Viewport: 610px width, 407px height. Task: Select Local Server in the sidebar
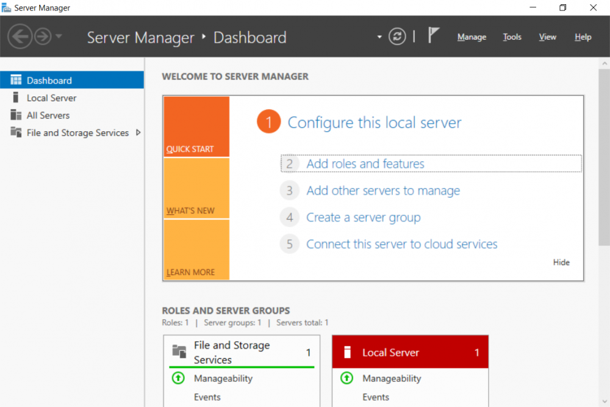(72, 98)
